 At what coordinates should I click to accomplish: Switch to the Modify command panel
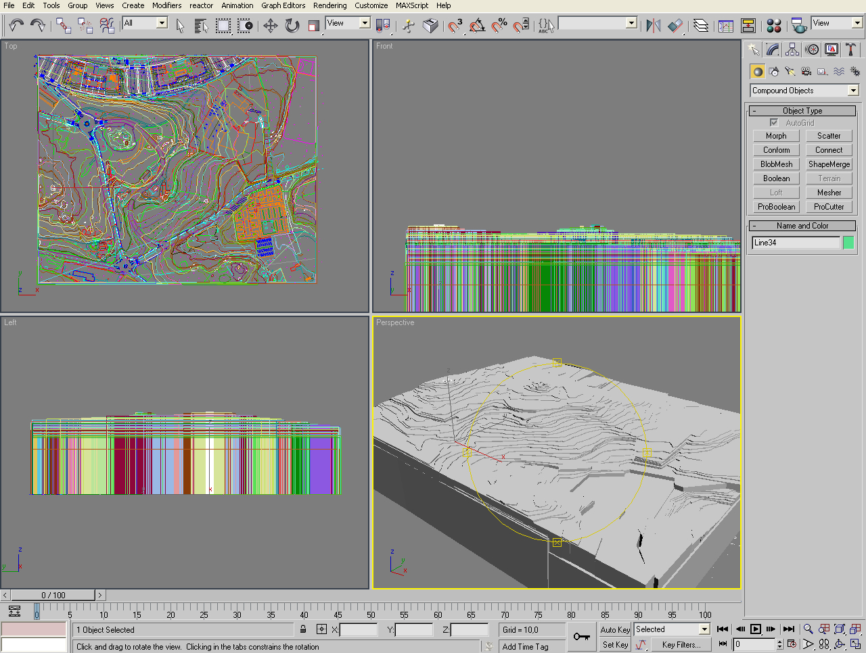coord(773,50)
